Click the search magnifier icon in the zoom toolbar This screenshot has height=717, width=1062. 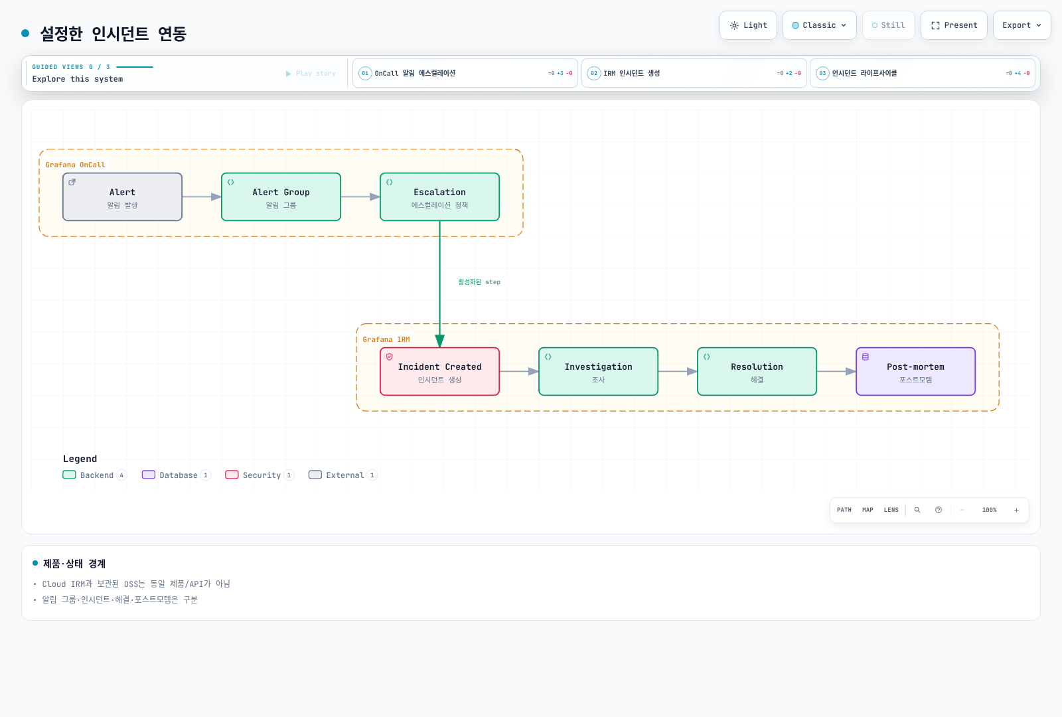[x=917, y=510]
